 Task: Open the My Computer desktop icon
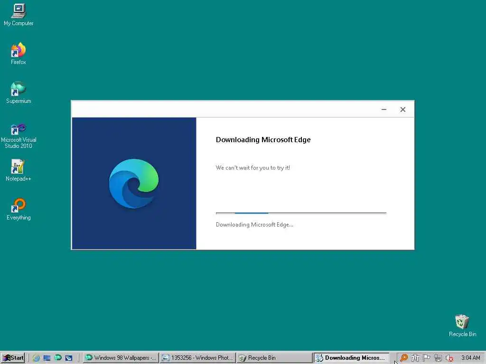pyautogui.click(x=19, y=14)
